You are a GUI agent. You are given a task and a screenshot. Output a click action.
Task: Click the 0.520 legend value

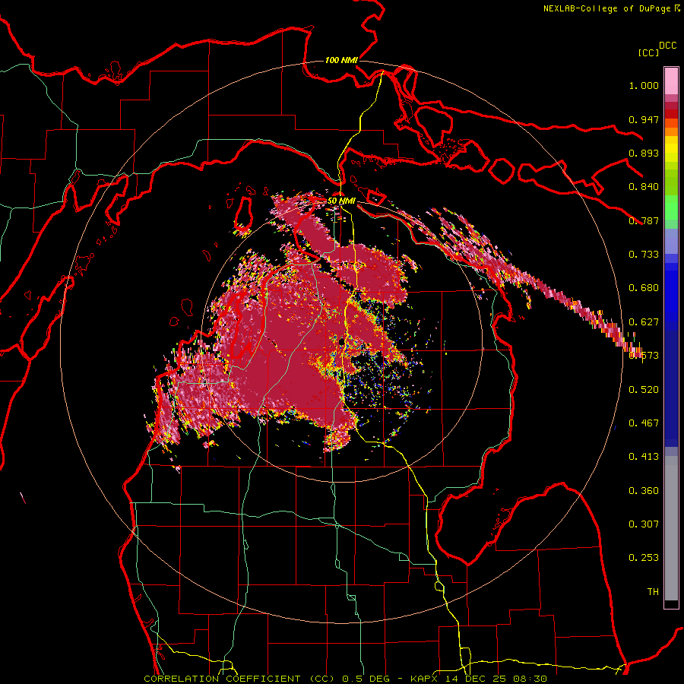644,390
